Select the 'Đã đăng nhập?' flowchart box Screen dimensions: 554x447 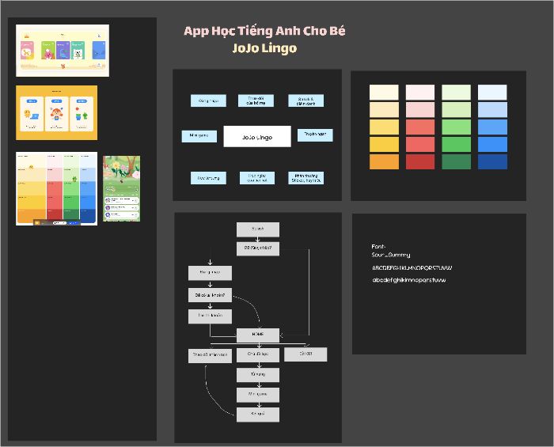(x=258, y=248)
